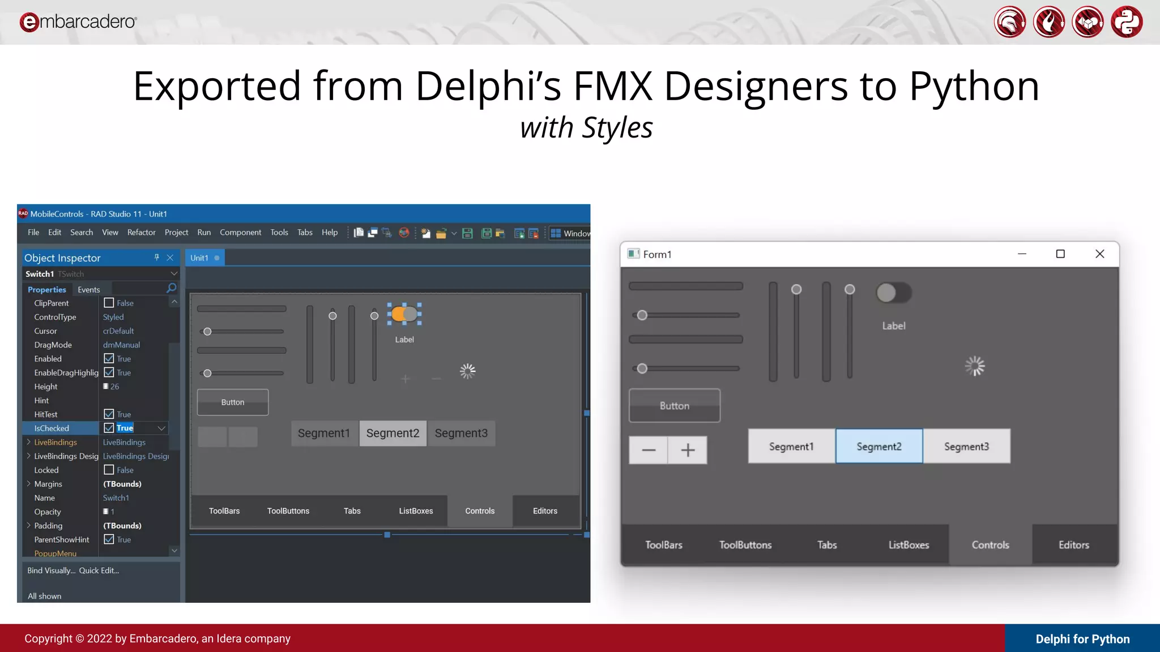Click the Bind Visually link
This screenshot has height=652, width=1160.
pos(51,570)
